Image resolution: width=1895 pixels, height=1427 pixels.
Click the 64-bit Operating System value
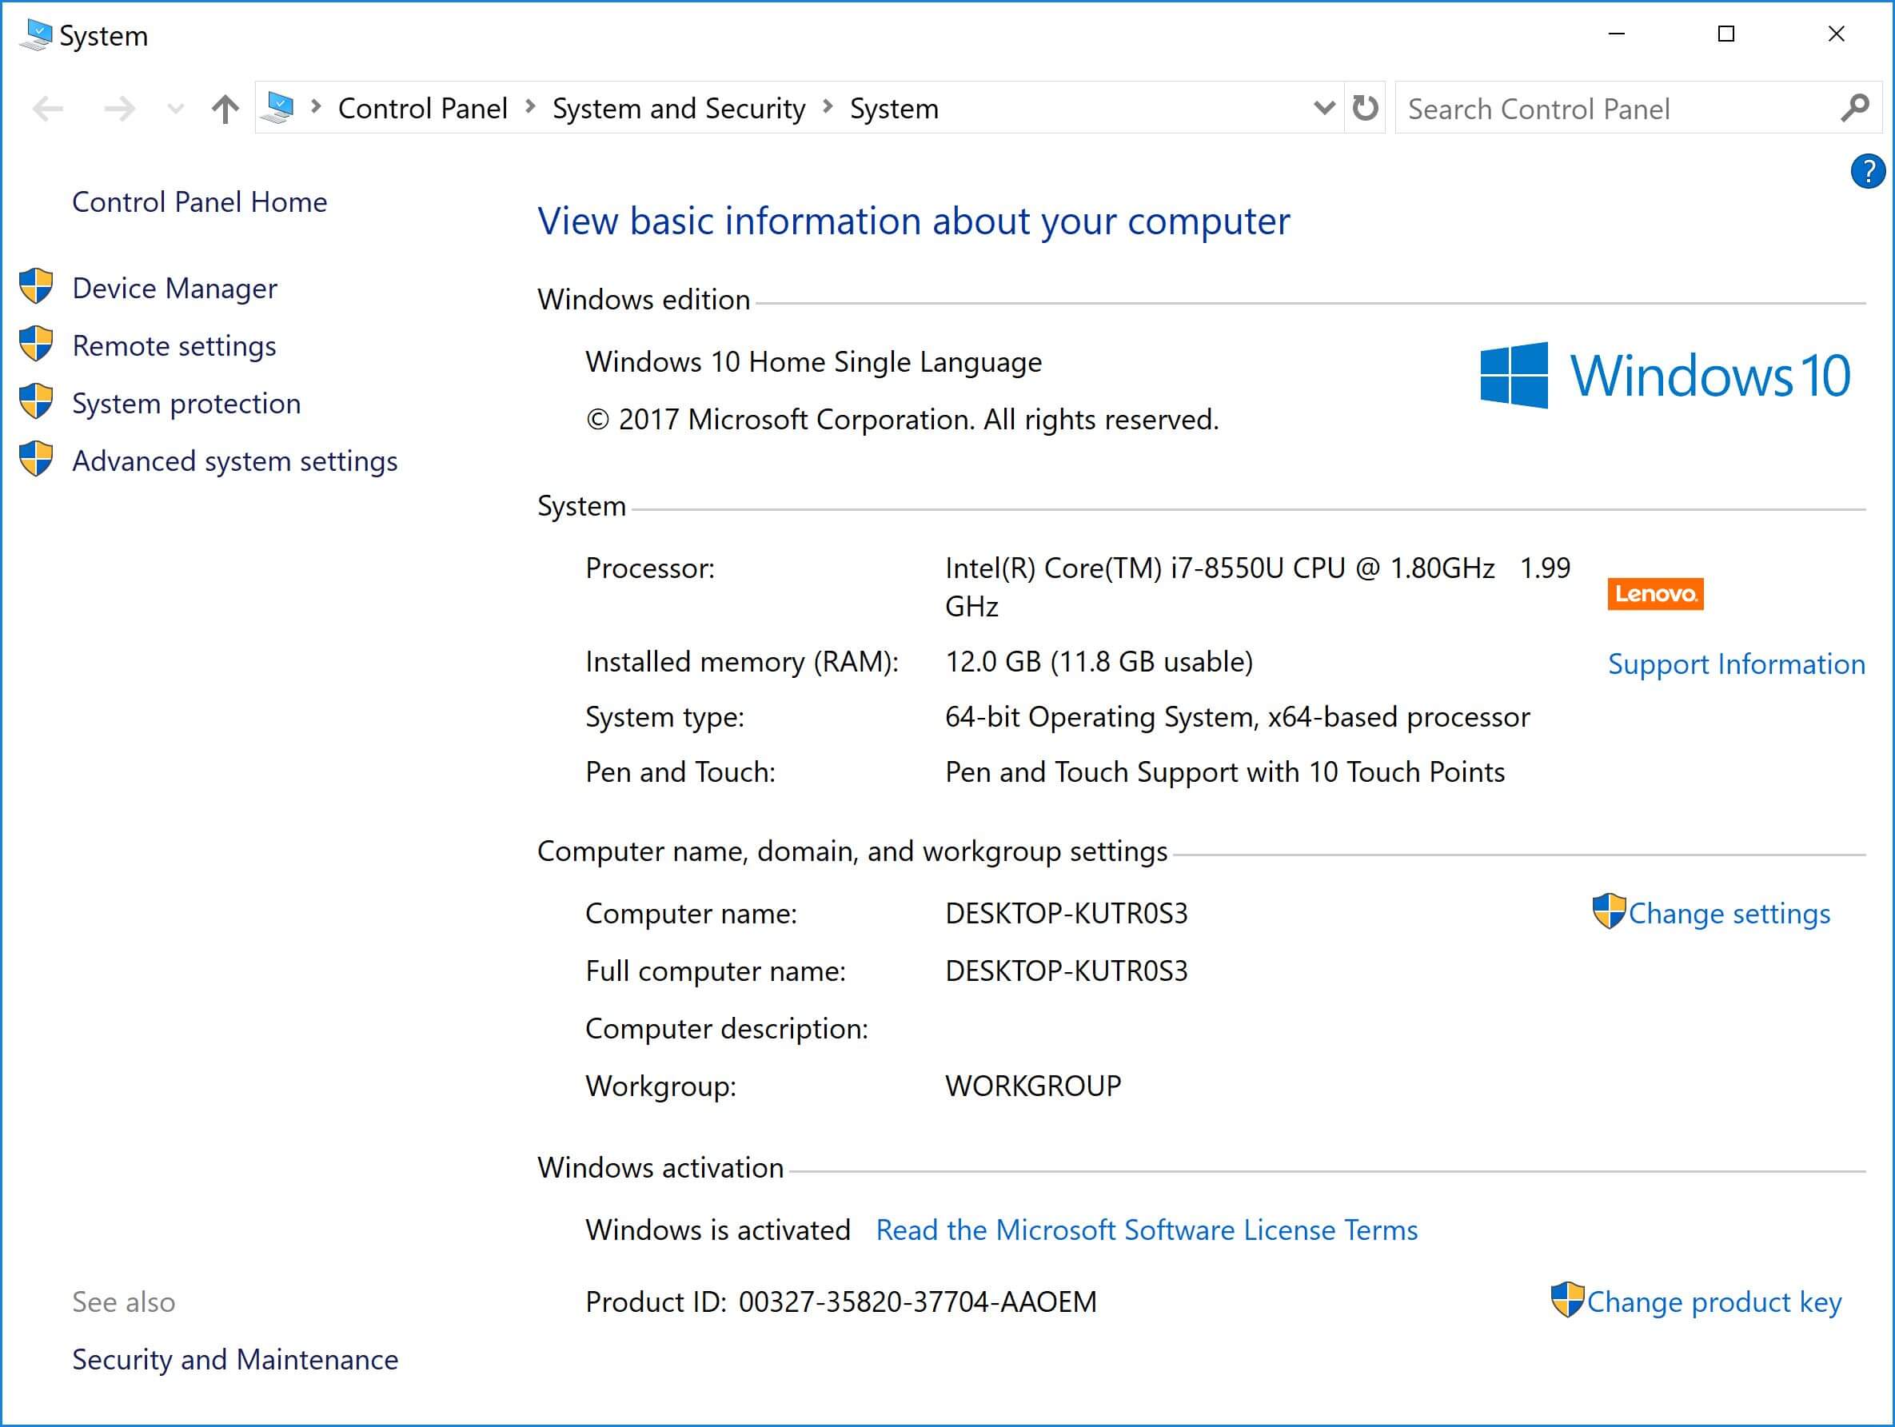[1237, 718]
